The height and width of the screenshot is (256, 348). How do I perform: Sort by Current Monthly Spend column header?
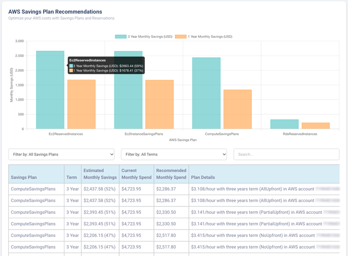click(x=137, y=174)
